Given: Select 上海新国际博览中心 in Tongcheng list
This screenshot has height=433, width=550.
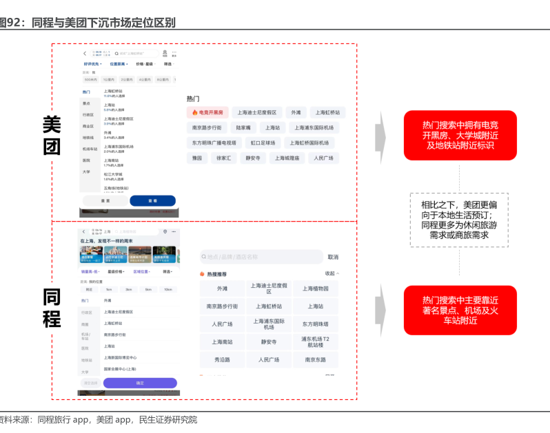Looking at the screenshot, I should tap(120, 358).
